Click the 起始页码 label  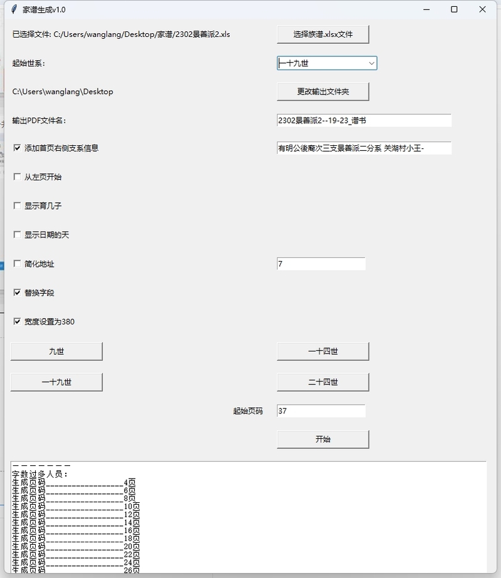pyautogui.click(x=248, y=411)
